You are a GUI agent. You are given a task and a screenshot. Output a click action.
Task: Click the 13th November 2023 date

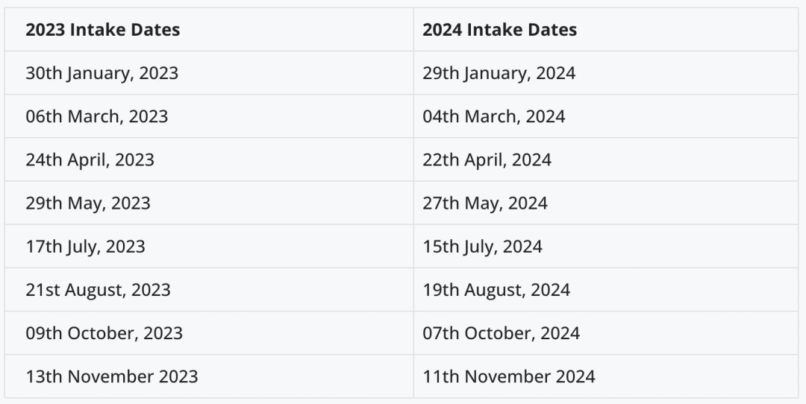111,376
